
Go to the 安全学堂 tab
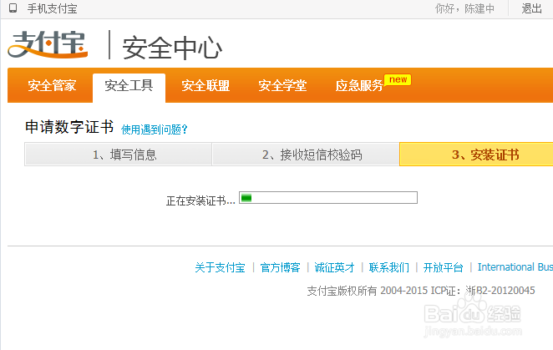click(282, 86)
